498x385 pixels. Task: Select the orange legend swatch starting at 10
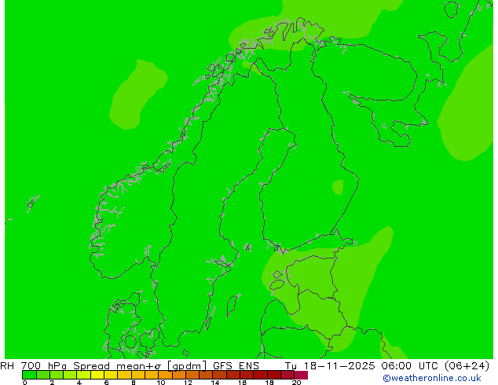point(165,375)
